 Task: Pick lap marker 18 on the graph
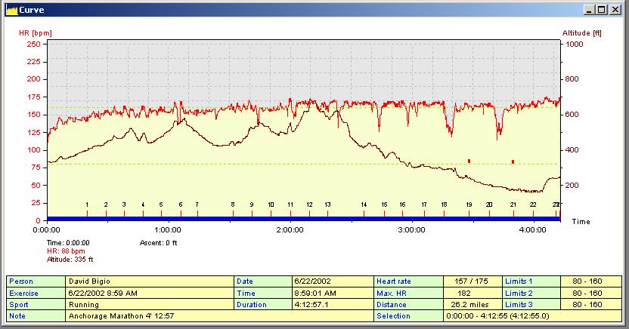tap(444, 205)
